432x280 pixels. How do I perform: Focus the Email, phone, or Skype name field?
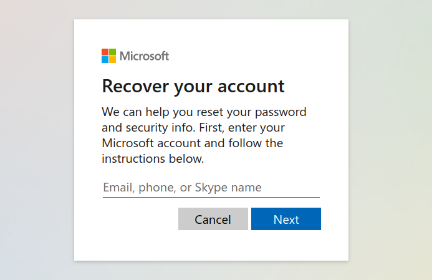[x=211, y=188]
